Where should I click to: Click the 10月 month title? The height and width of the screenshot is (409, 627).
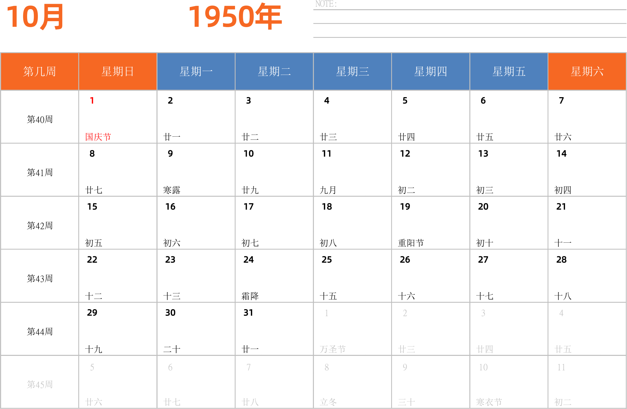tap(35, 17)
